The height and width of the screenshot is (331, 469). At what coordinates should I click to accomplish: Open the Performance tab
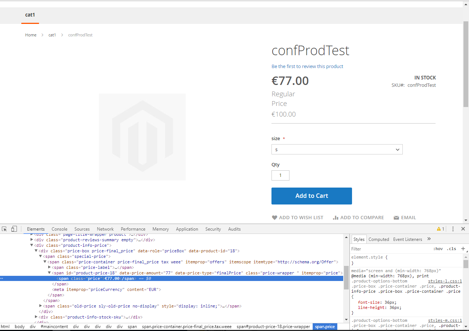[x=133, y=229]
